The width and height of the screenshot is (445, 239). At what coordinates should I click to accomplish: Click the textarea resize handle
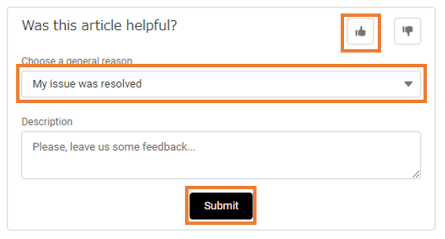(x=416, y=174)
